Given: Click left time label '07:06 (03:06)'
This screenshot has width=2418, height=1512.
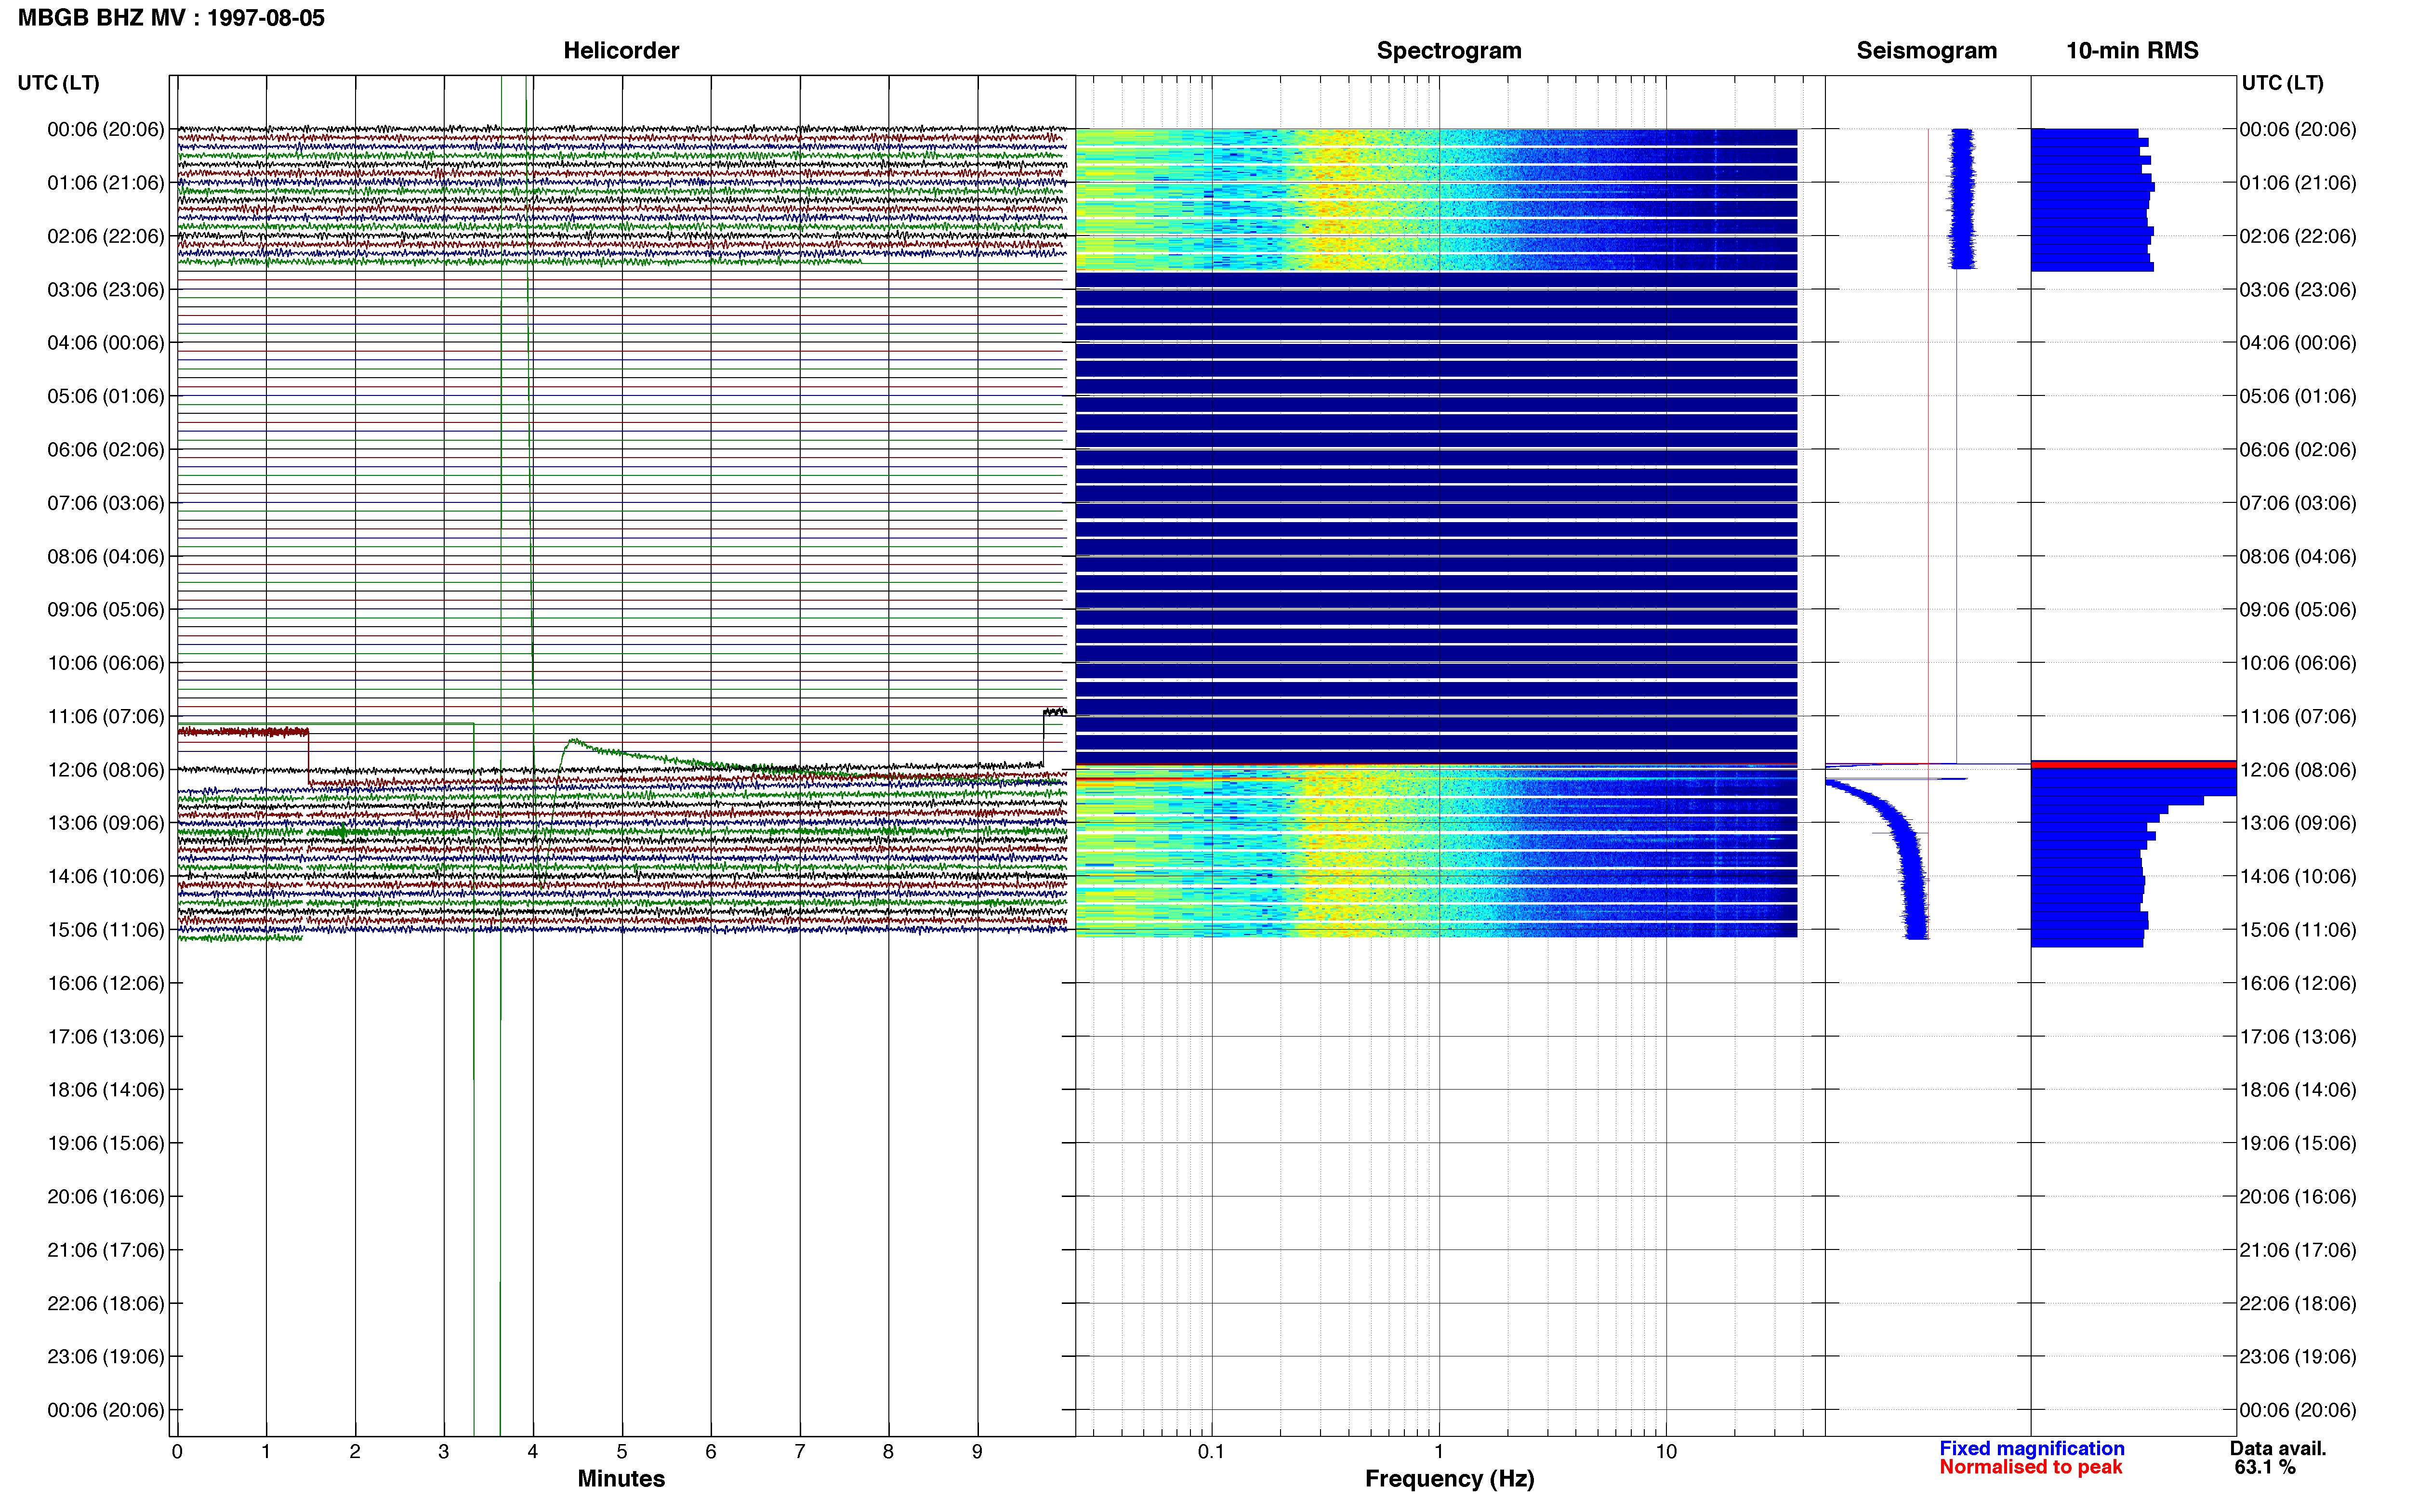Looking at the screenshot, I should [x=105, y=503].
